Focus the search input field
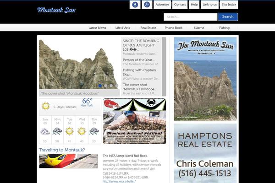The width and height of the screenshot is (275, 183). point(191,17)
